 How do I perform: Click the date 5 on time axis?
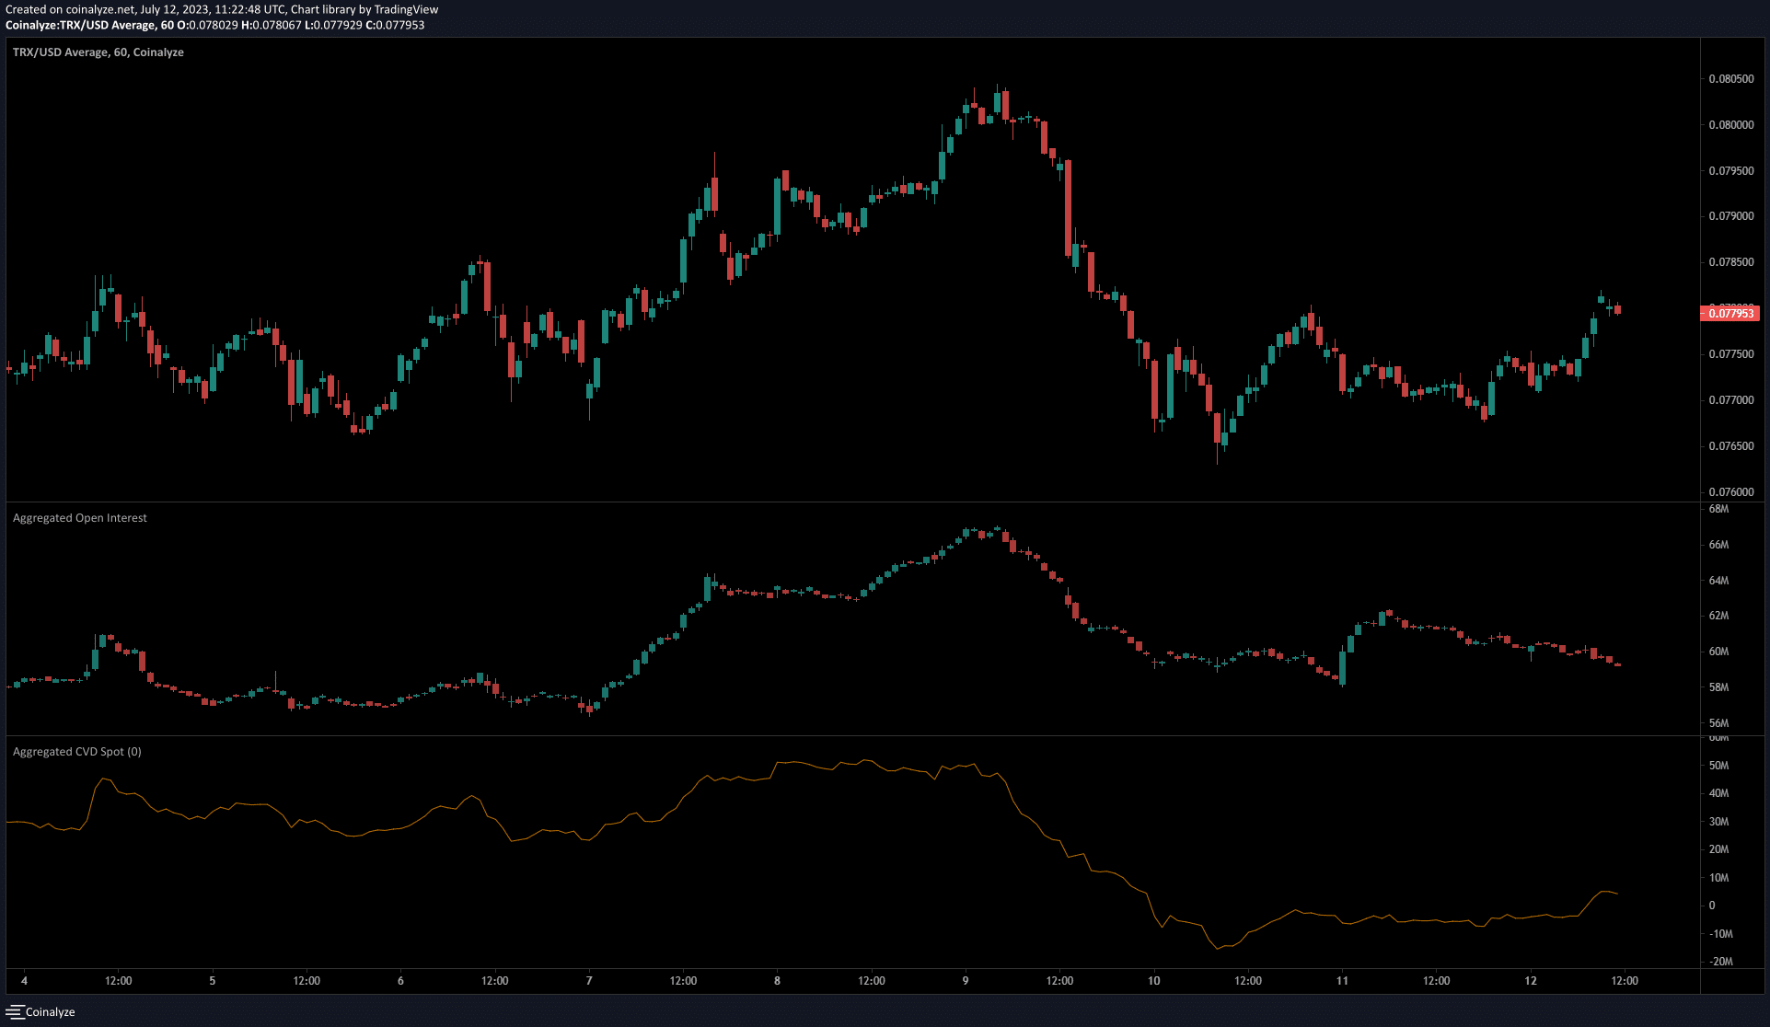point(213,981)
